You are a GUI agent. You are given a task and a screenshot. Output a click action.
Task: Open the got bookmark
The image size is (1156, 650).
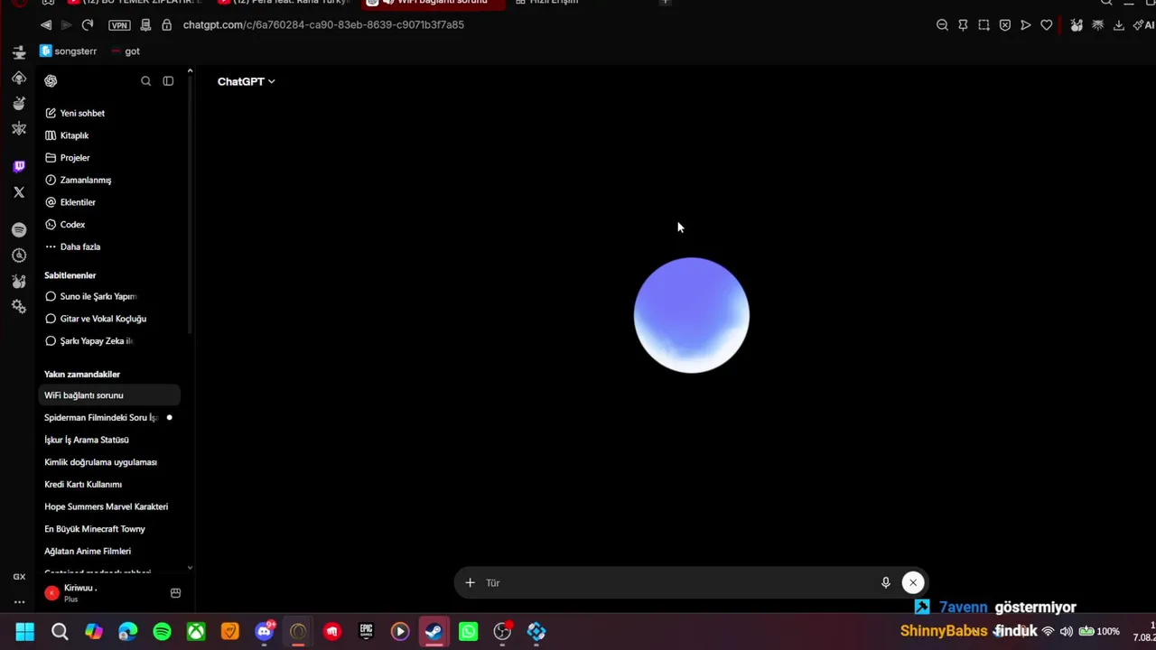pyautogui.click(x=126, y=51)
